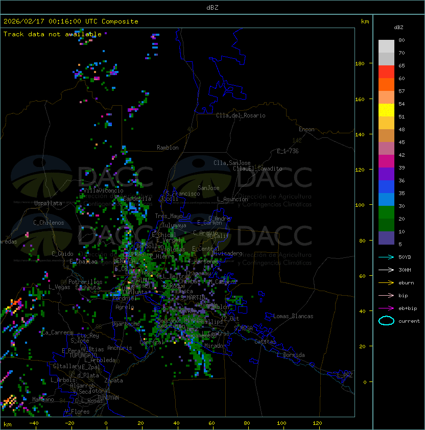This screenshot has width=425, height=430.
Task: Click the C_Guido place label
Action: tap(62, 254)
